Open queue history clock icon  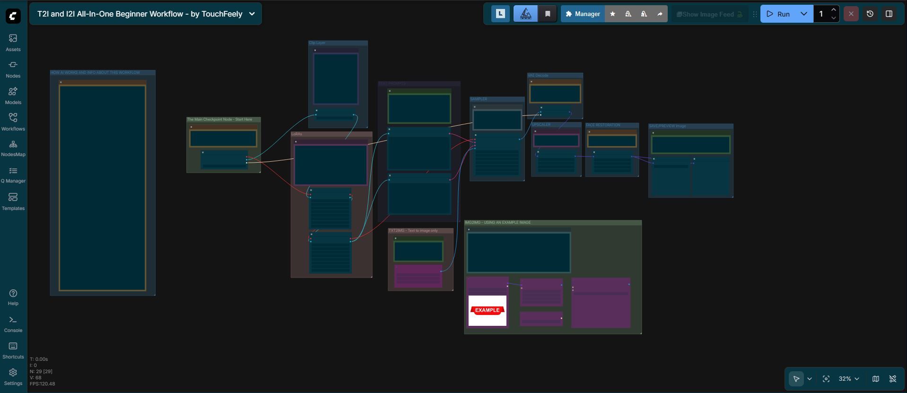[870, 14]
